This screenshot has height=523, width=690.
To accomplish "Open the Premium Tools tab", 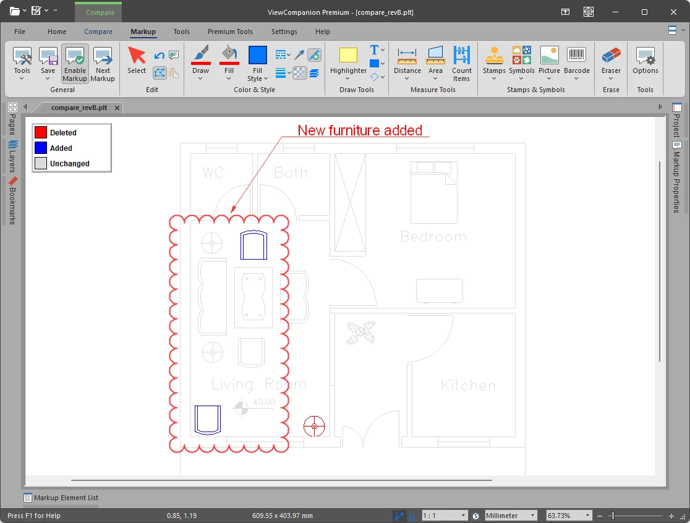I will click(x=230, y=32).
